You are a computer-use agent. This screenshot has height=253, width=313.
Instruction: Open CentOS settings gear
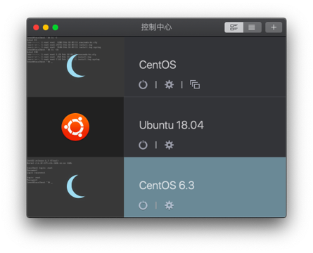point(169,84)
